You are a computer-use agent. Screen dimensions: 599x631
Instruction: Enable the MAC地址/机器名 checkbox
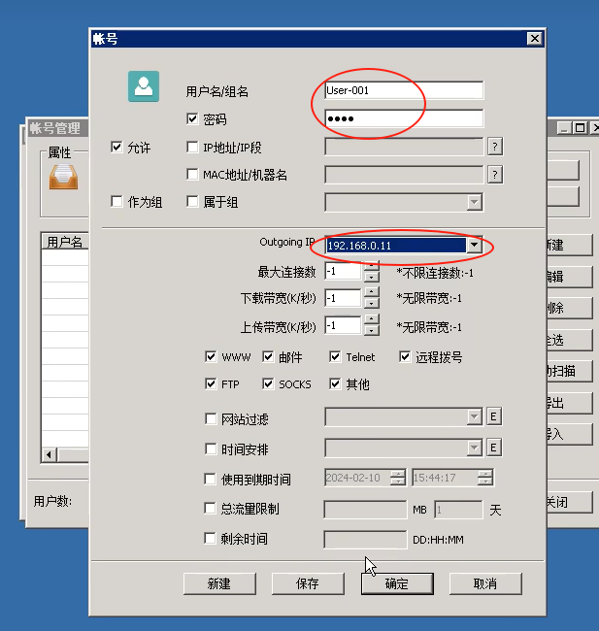point(192,174)
